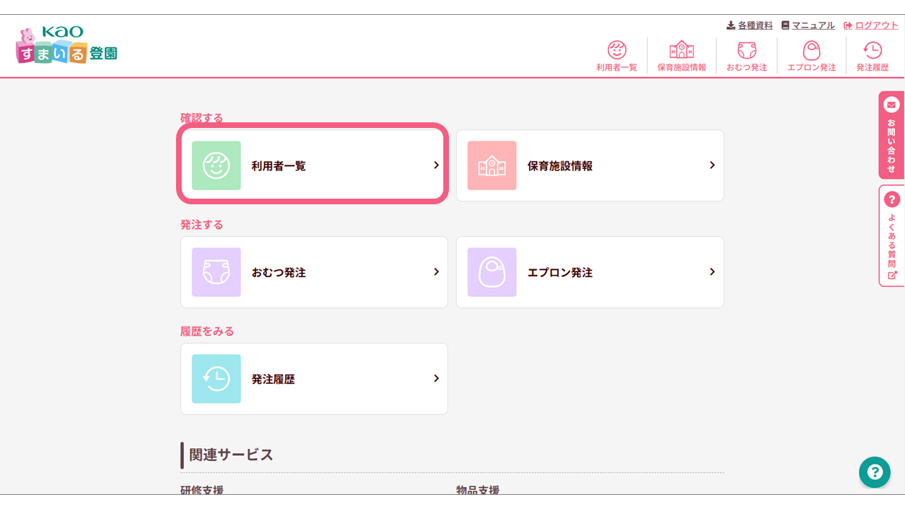Click green face icon on 利用者一覧 card
This screenshot has height=509, width=905.
[216, 165]
